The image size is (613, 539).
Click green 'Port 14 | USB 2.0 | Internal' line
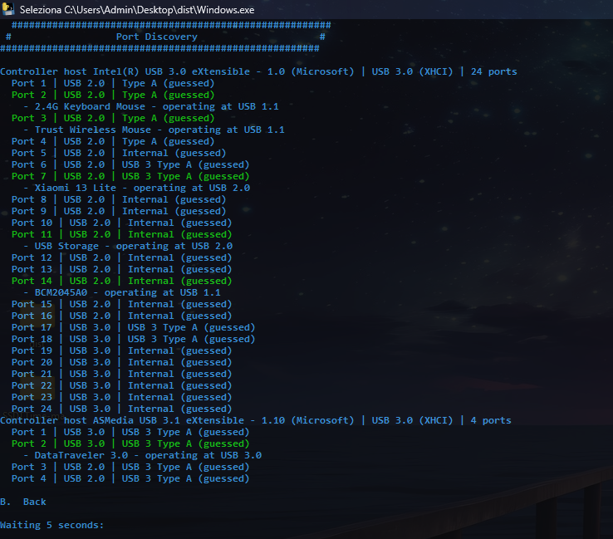click(121, 281)
